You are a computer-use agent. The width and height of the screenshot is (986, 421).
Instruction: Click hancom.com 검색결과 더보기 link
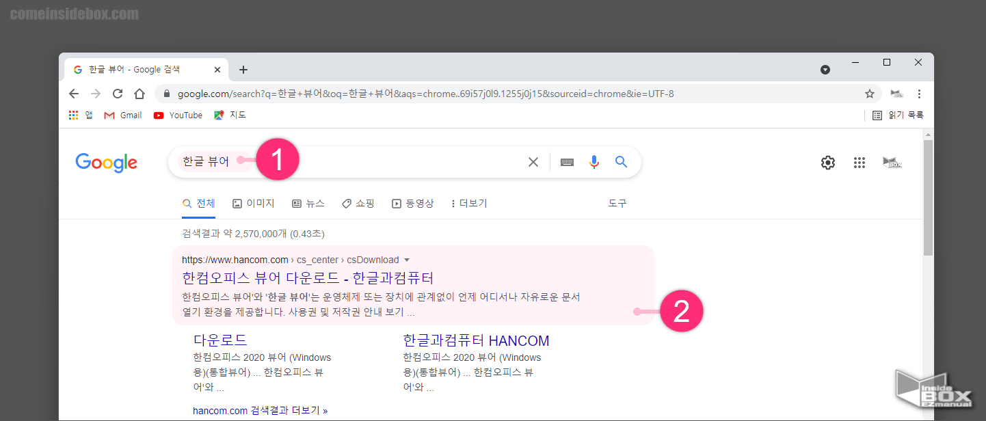click(261, 411)
